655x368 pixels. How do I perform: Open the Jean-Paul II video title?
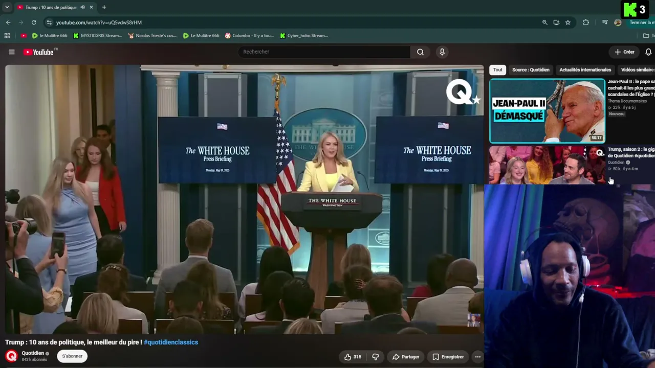coord(631,88)
